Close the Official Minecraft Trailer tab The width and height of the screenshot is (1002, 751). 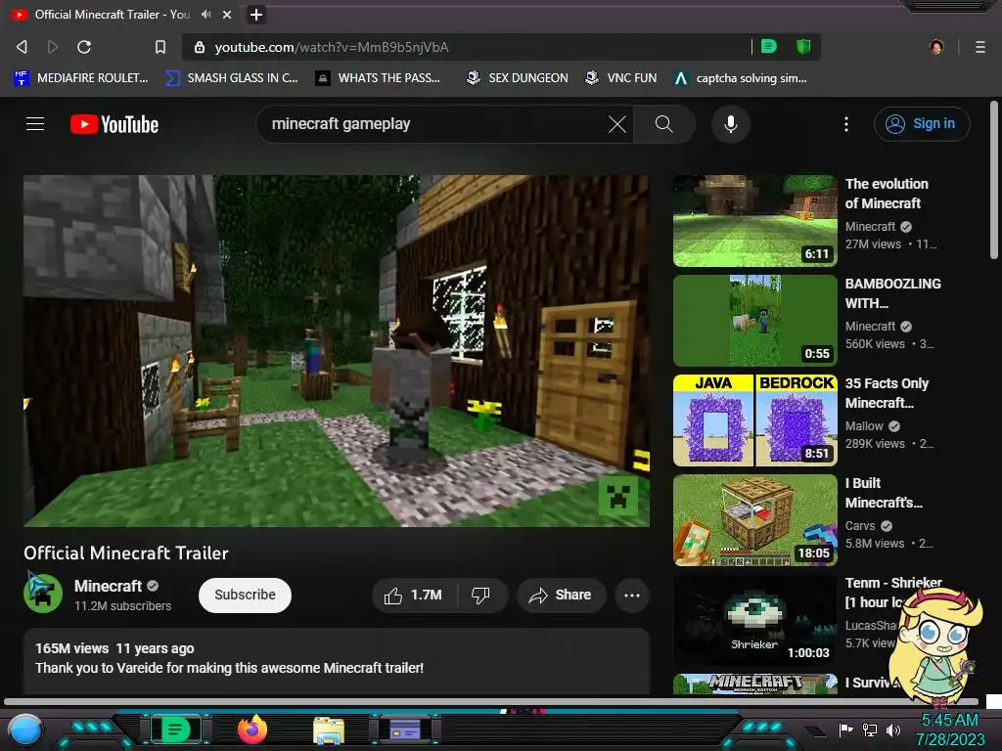[x=227, y=14]
